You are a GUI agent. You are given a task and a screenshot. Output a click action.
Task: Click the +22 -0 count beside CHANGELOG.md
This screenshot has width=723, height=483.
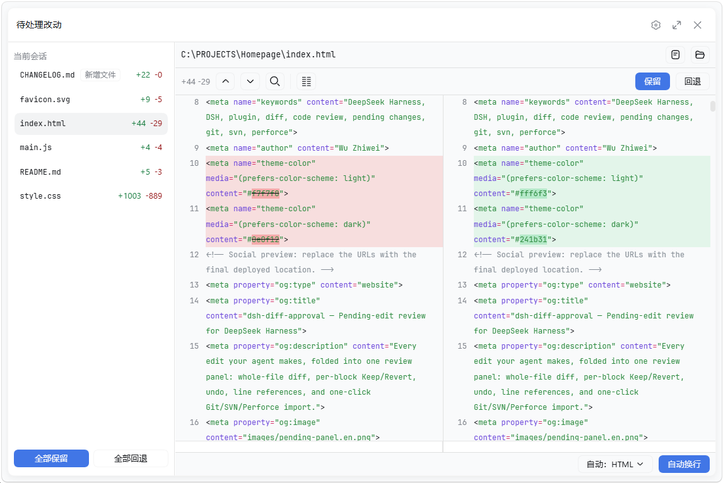[x=149, y=75]
